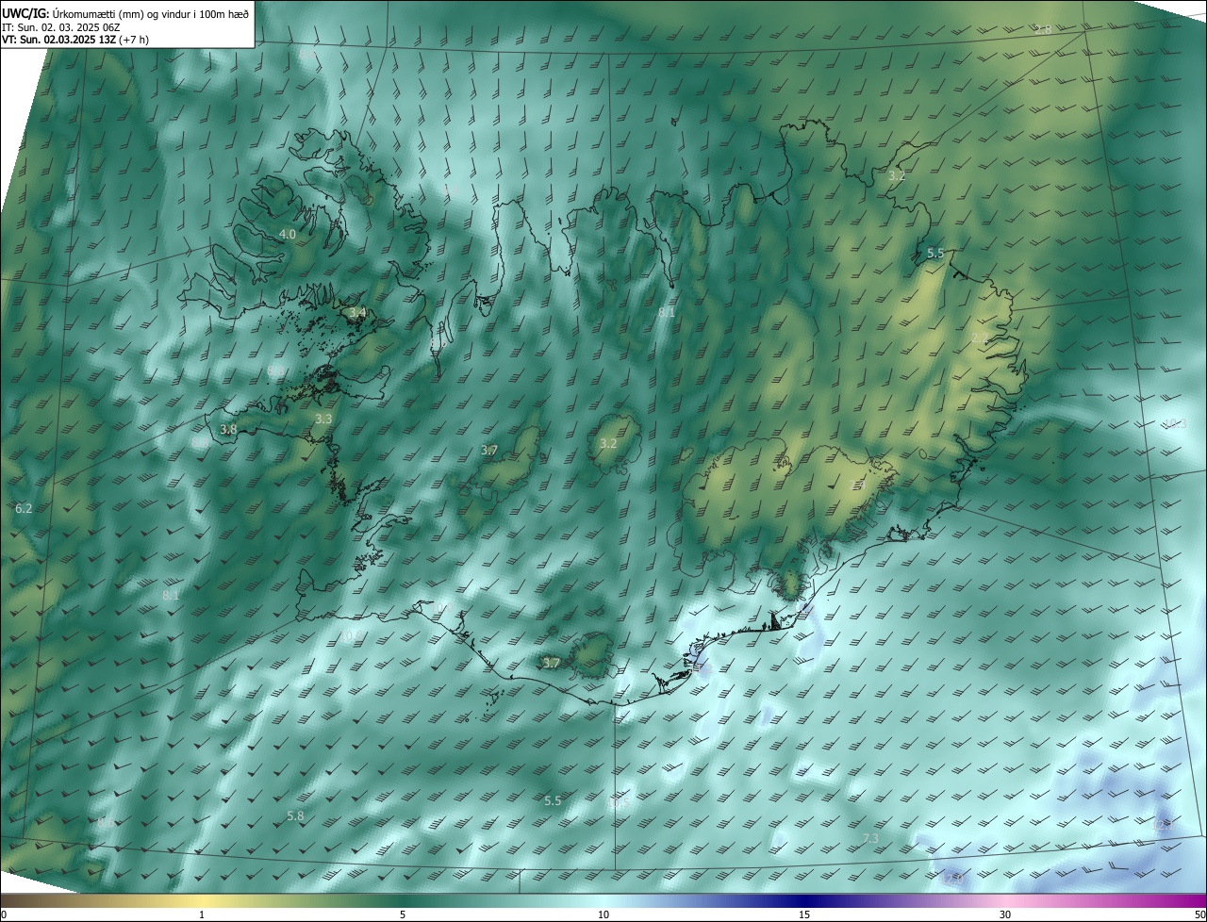This screenshot has height=922, width=1207.
Task: Click the 0 tick label on the color scale
Action: [x=4, y=914]
